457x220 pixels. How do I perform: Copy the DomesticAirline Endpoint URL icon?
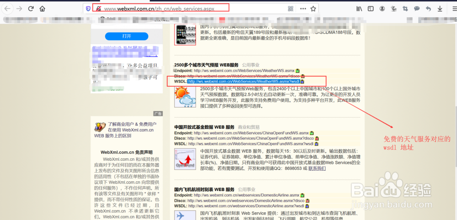[302, 195]
